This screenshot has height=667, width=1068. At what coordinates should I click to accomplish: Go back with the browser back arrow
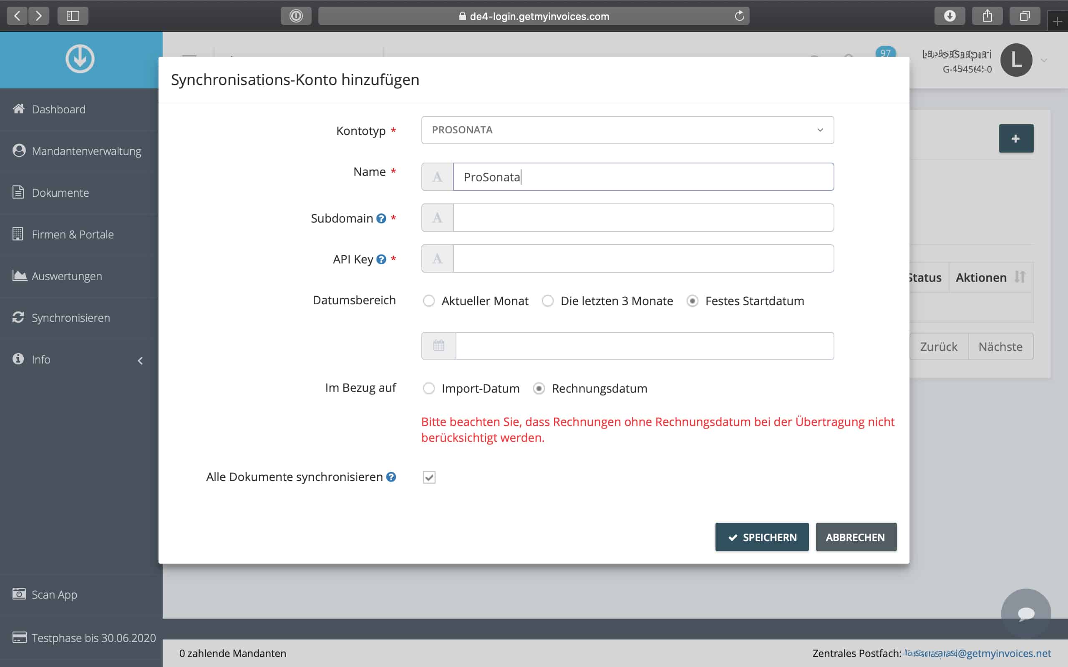pyautogui.click(x=17, y=16)
